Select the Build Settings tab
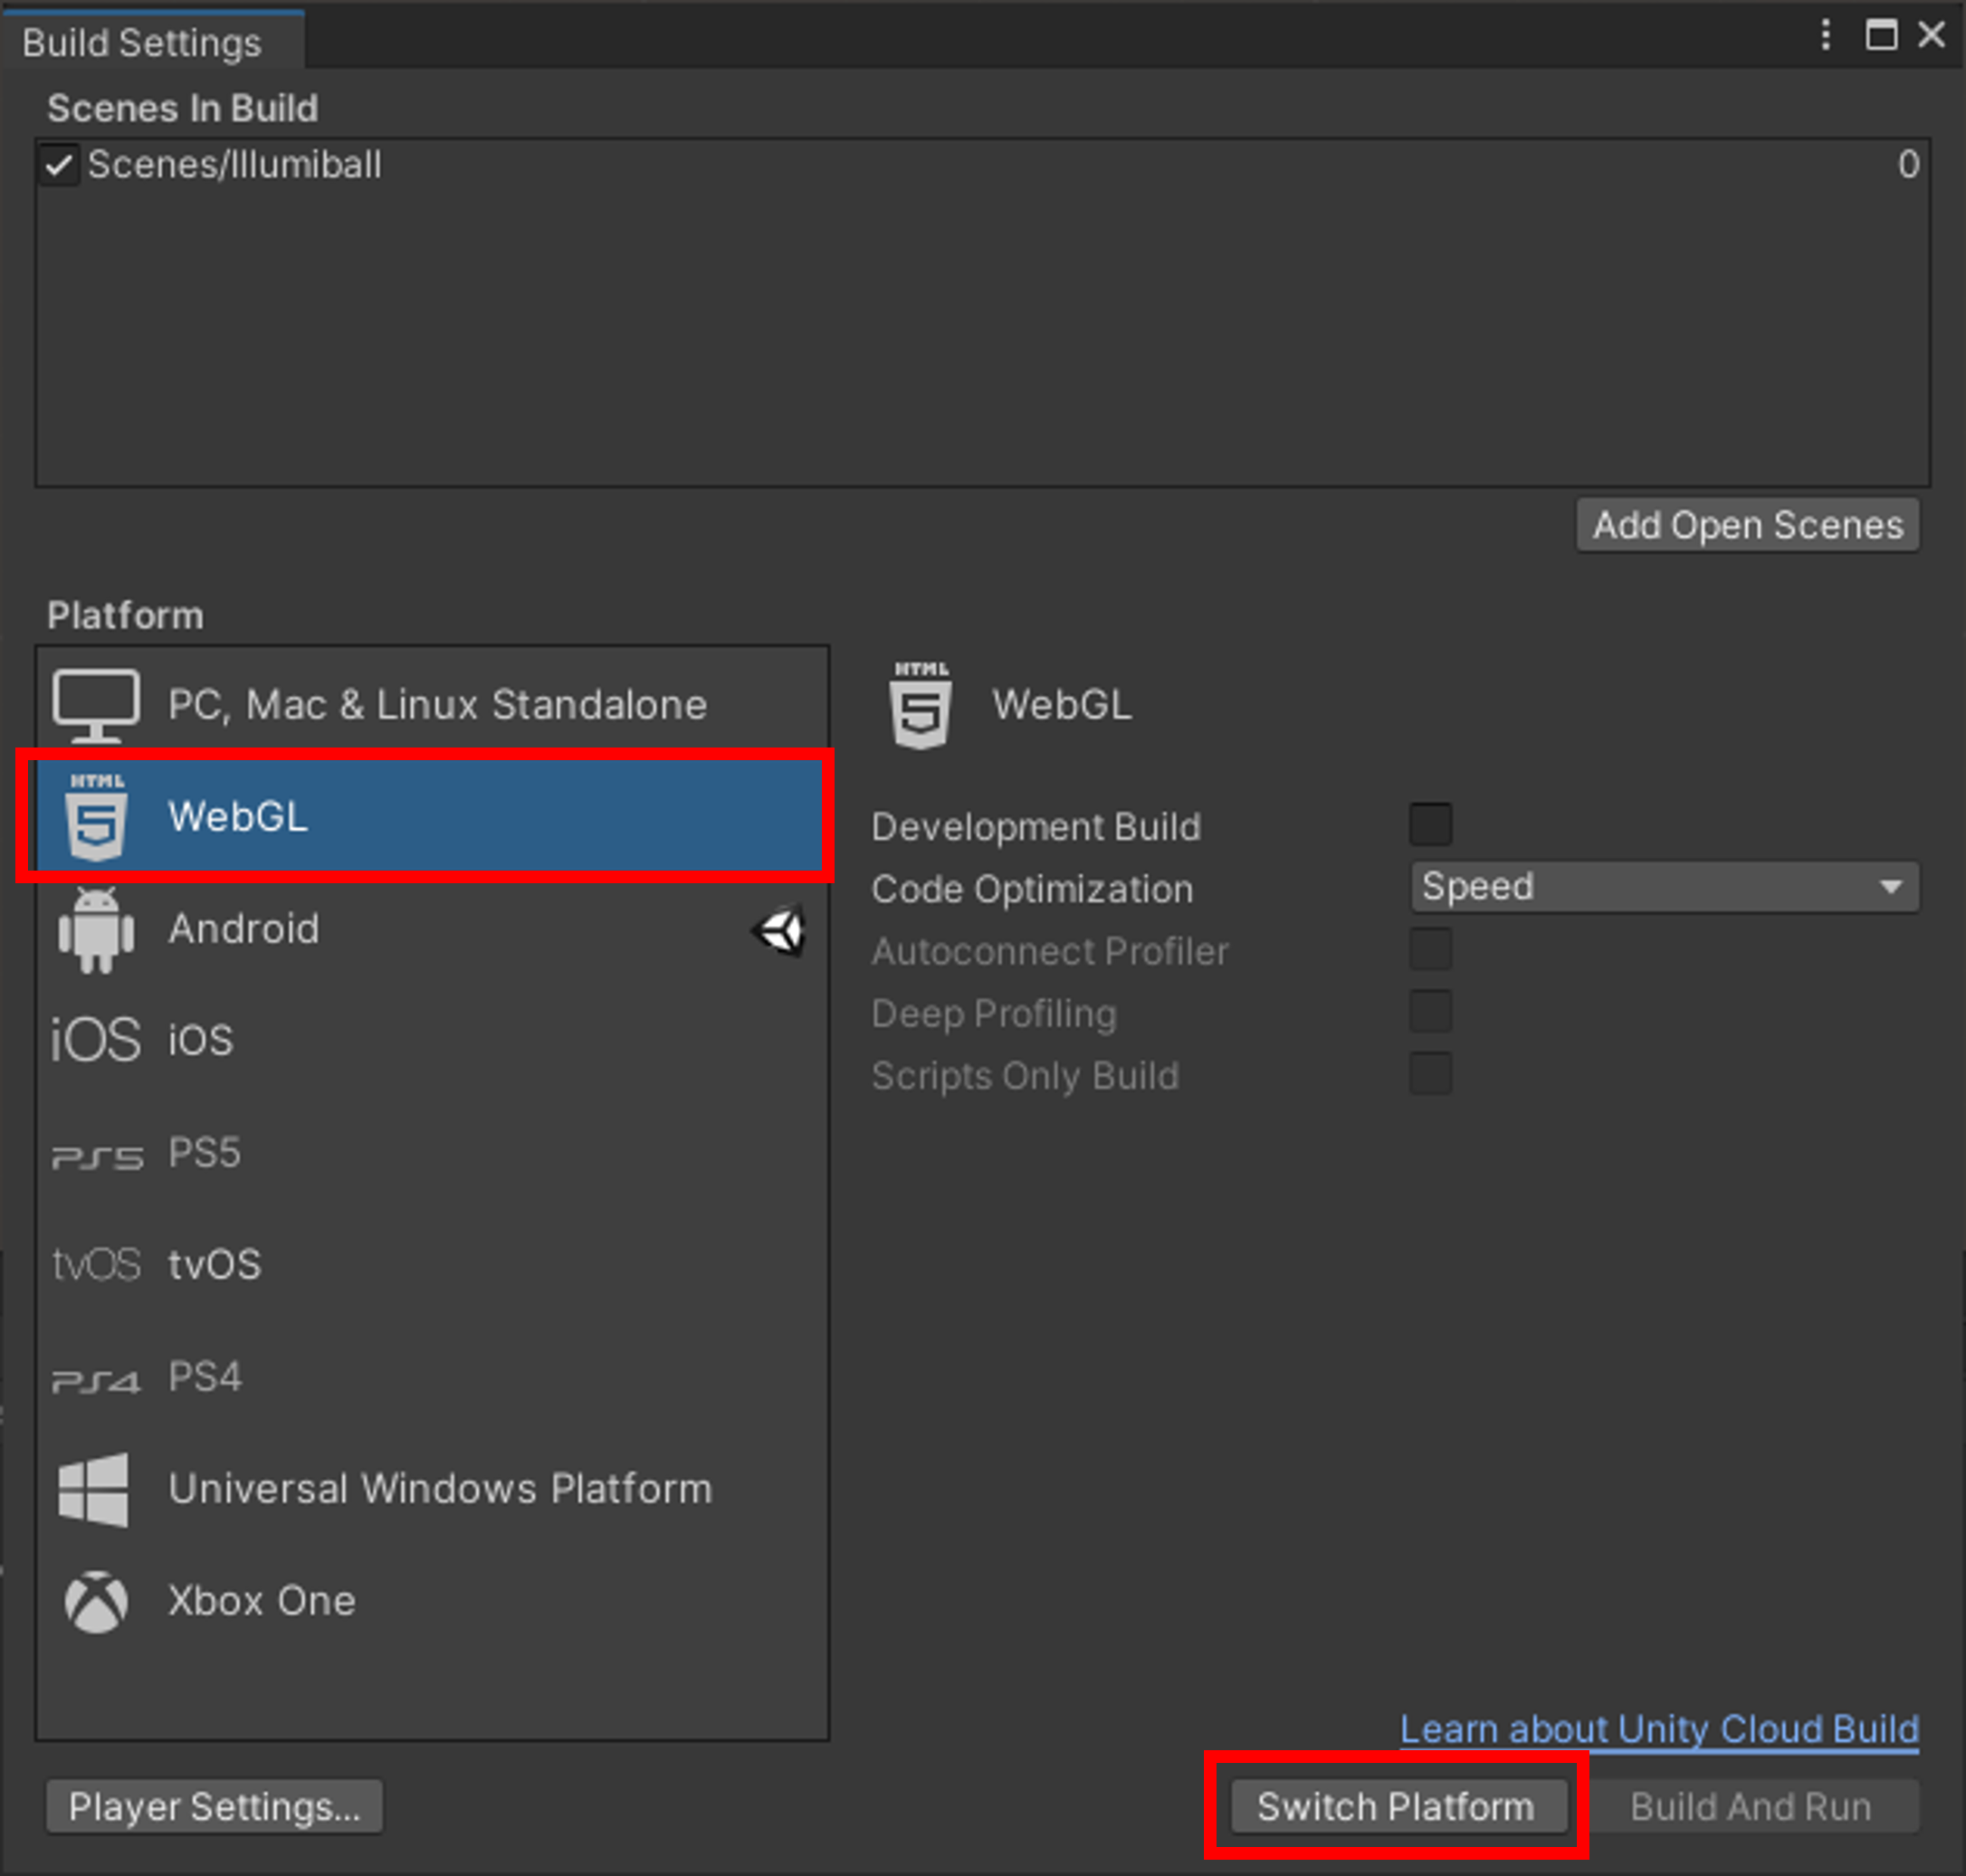The width and height of the screenshot is (1966, 1876). coord(142,43)
